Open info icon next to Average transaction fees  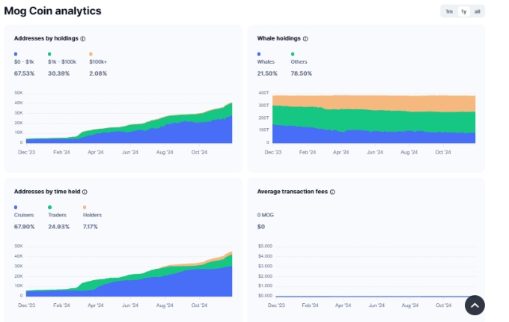(x=332, y=192)
